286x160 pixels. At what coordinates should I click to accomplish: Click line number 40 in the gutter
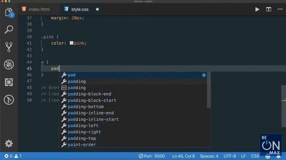[29, 37]
